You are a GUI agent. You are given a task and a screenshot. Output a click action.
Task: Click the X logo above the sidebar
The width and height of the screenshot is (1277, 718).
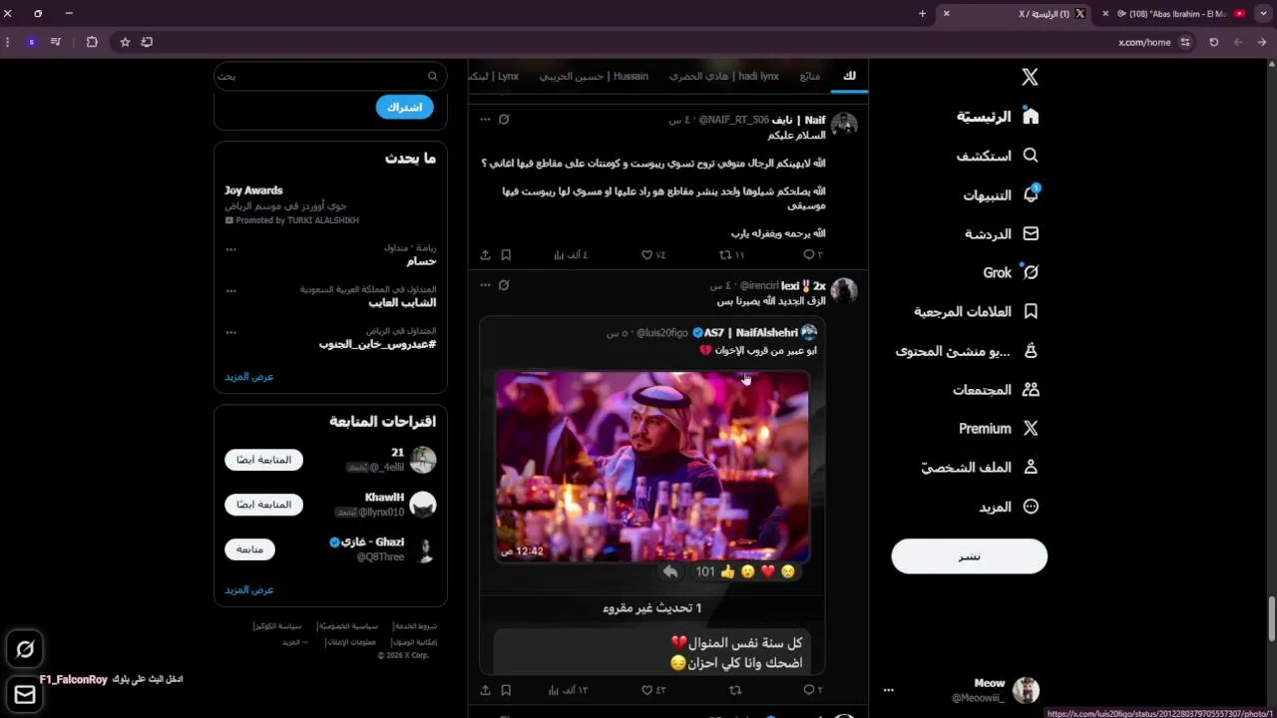[1030, 77]
